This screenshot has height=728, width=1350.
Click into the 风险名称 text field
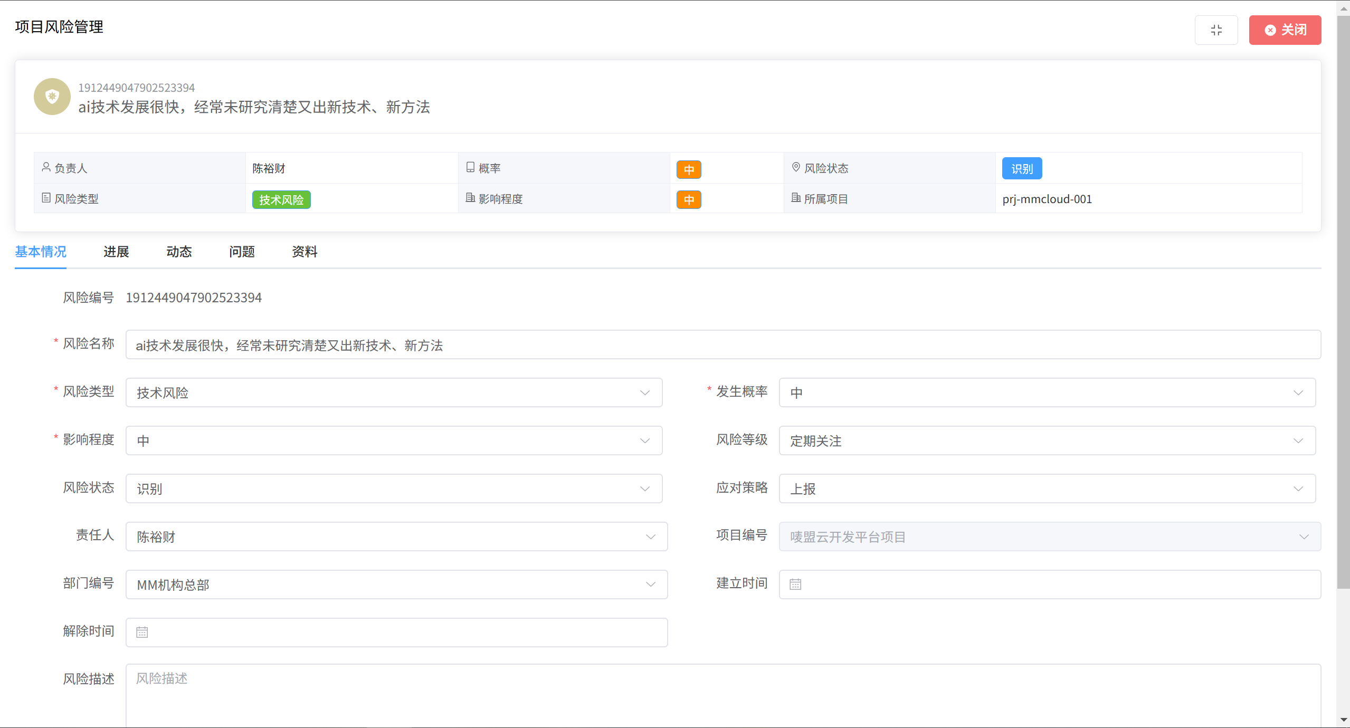[x=722, y=345]
